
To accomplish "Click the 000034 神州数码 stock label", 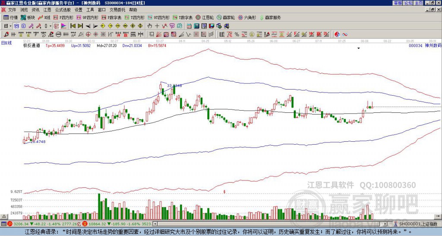I will pos(425,45).
